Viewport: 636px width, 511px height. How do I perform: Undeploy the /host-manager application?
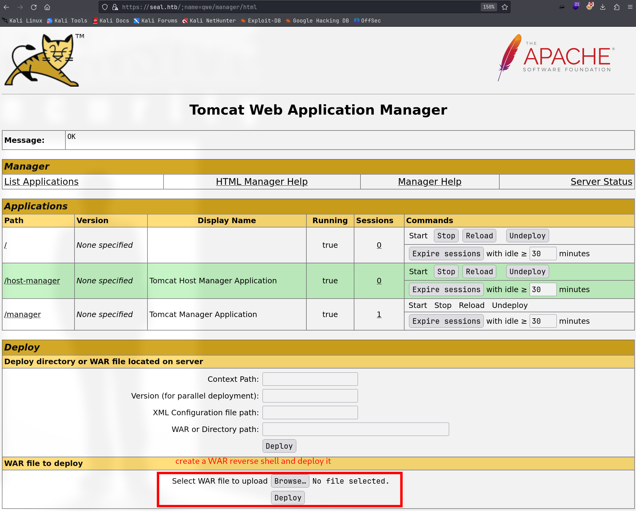click(527, 271)
